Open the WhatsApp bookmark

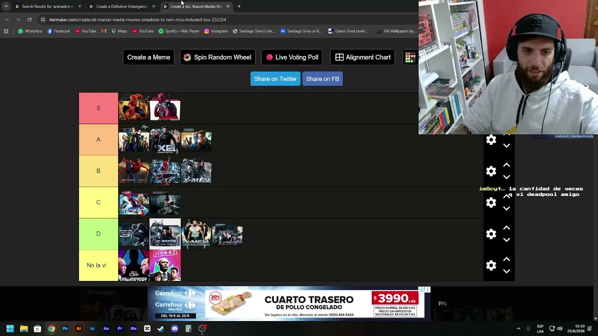[30, 31]
